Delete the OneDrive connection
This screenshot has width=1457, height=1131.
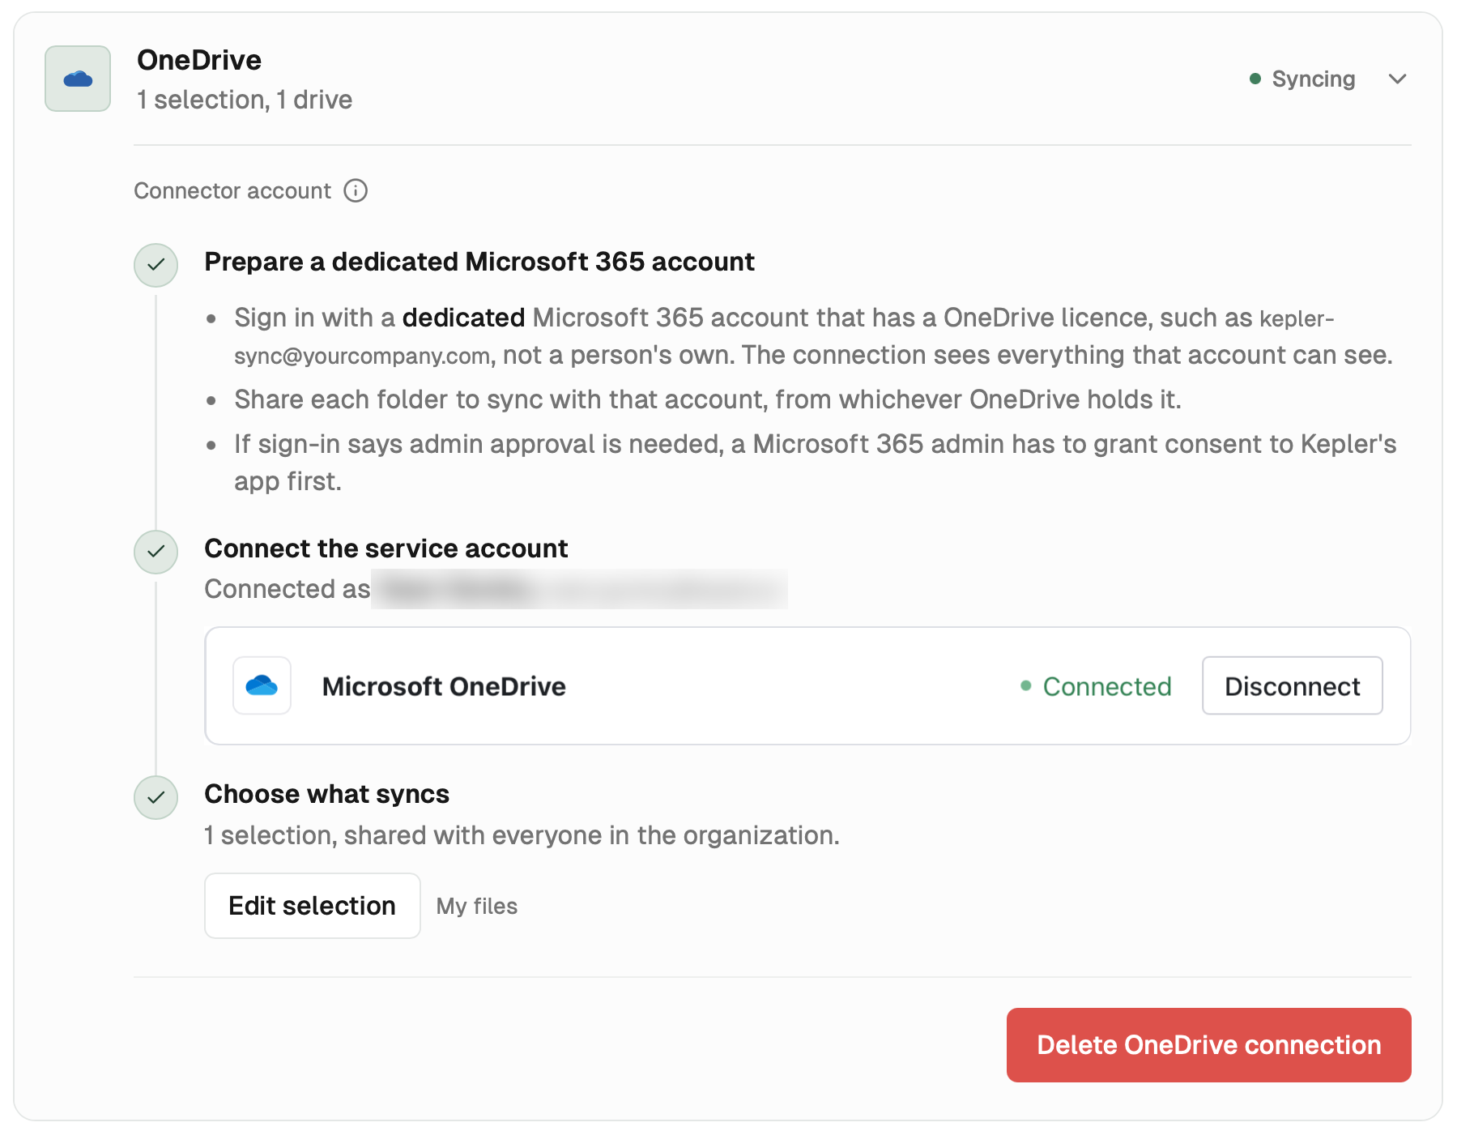1208,1045
